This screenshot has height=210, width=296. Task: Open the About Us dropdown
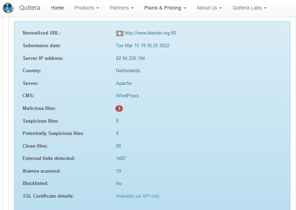[209, 8]
